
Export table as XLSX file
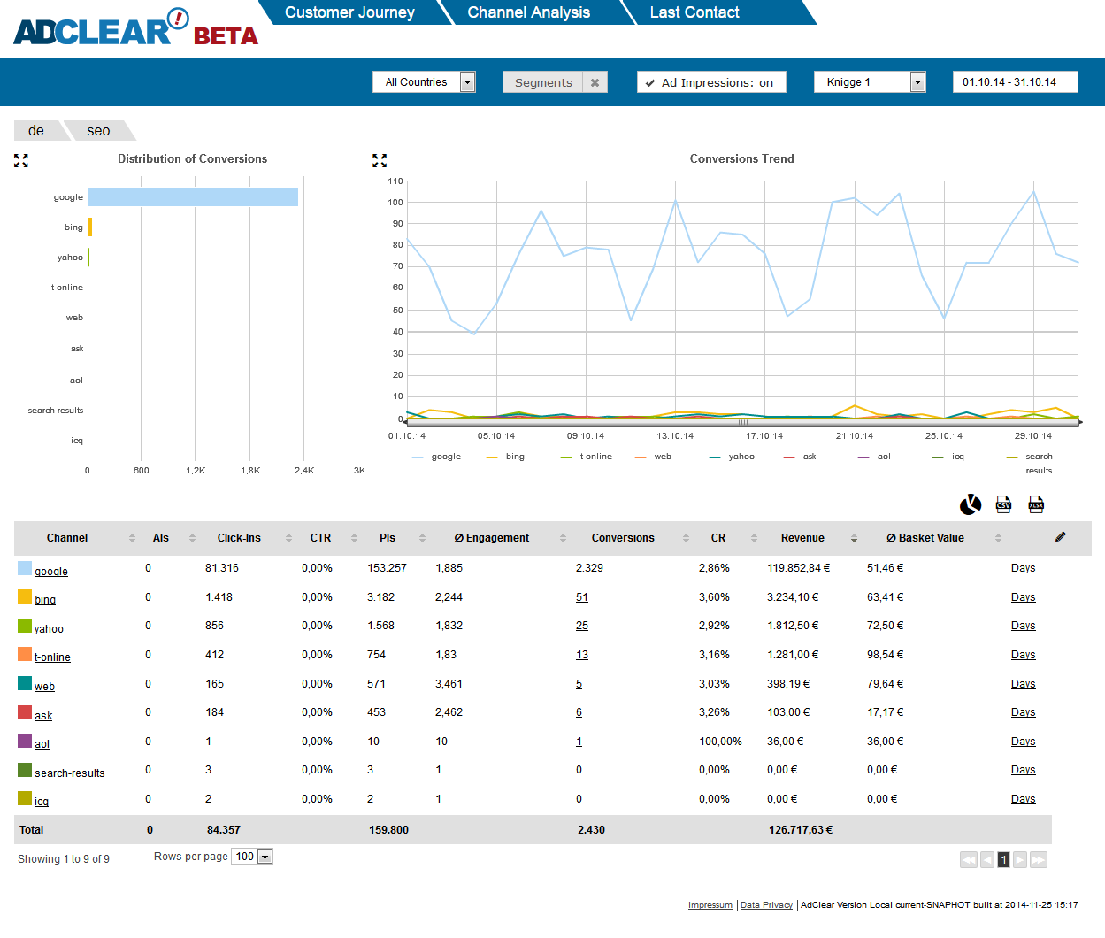coord(1036,504)
